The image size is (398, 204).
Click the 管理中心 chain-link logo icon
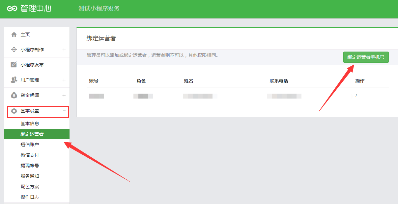[x=12, y=9]
